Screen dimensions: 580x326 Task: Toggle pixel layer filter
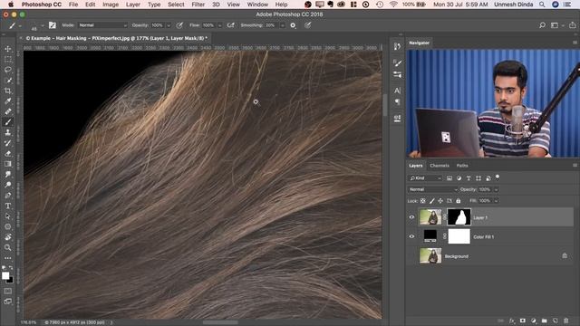pyautogui.click(x=449, y=178)
